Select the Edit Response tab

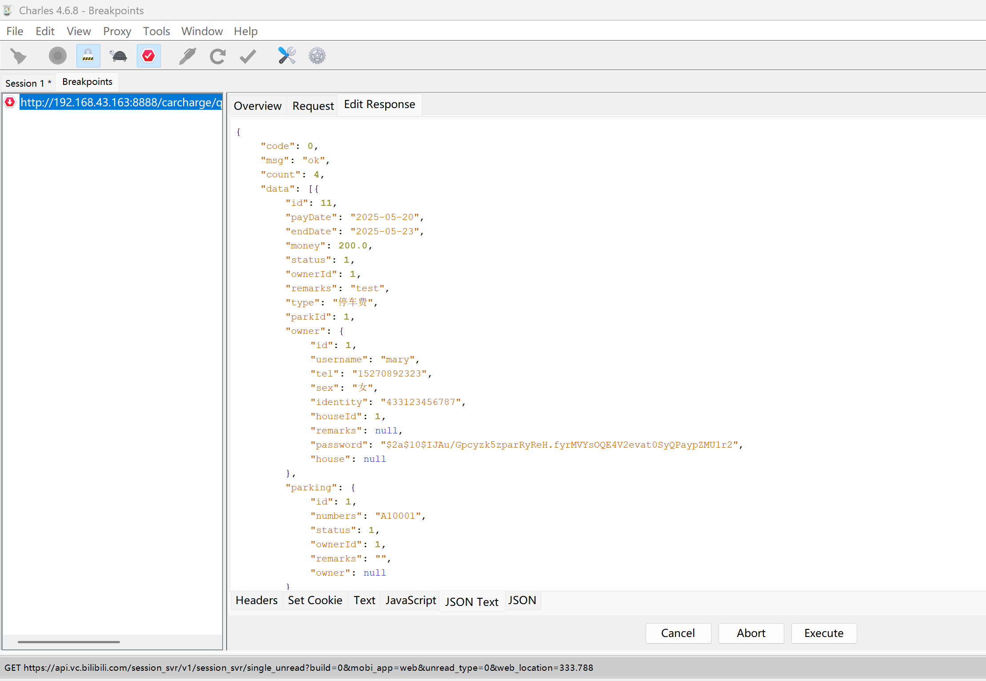click(379, 104)
